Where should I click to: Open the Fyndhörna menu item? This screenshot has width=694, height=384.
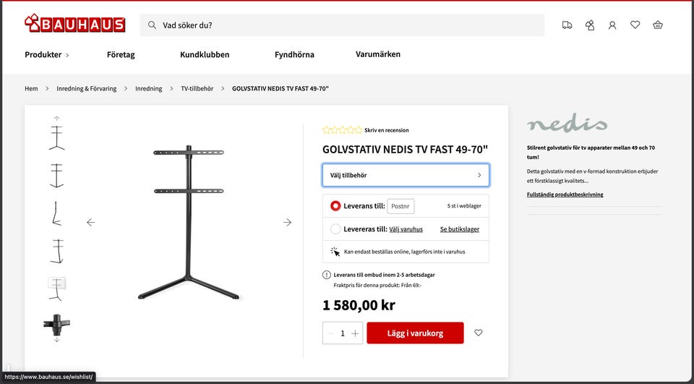point(294,55)
